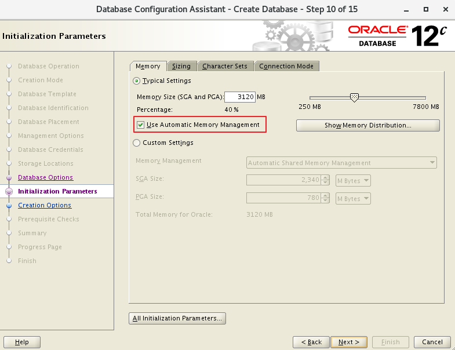Screen dimensions: 455x350
Task: Open the SGA Size units dropdown
Action: (x=354, y=181)
